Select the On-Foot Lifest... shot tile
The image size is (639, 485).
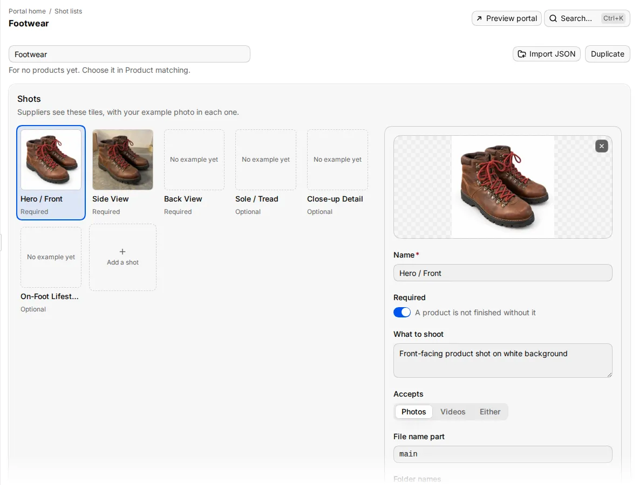[x=51, y=257]
